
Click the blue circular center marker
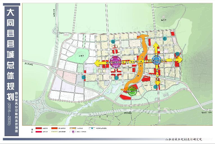click(156, 60)
